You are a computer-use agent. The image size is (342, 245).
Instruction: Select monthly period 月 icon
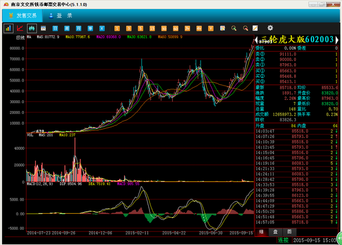coord(79,28)
